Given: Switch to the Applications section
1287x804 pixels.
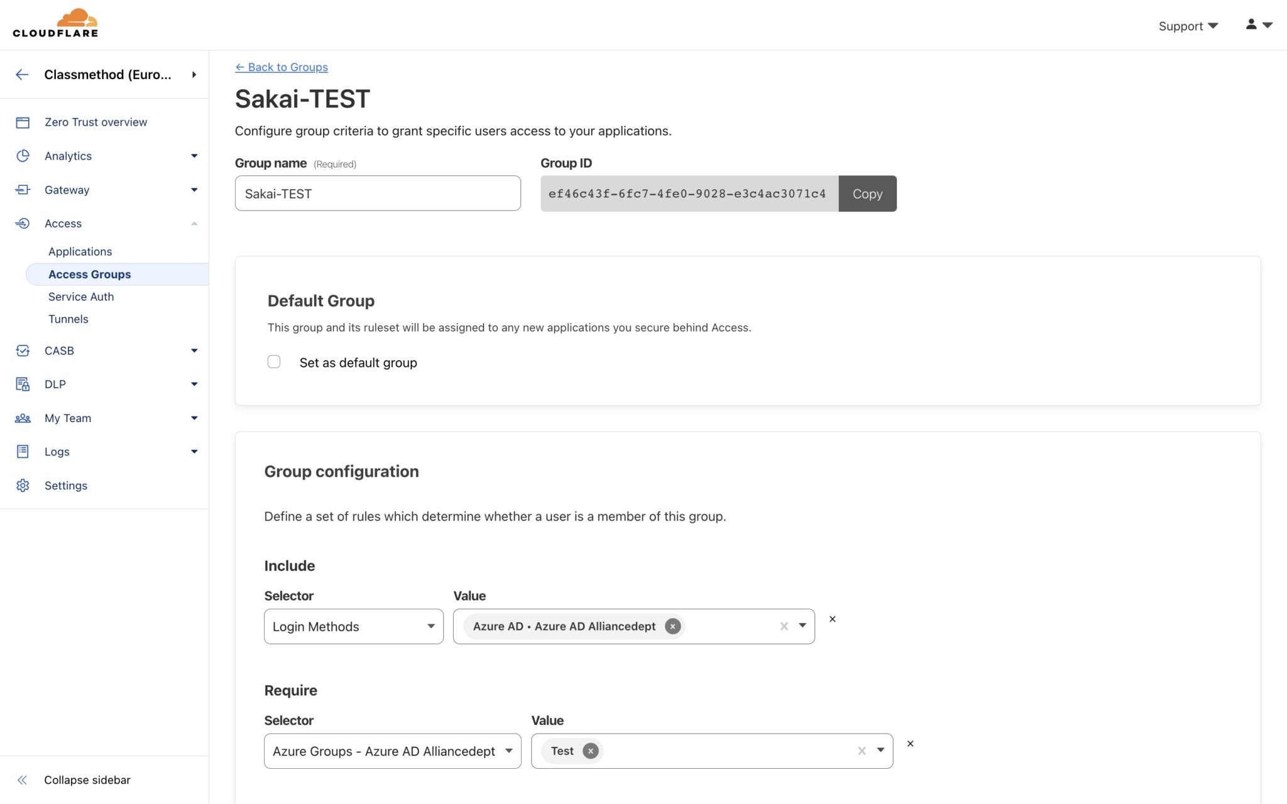Looking at the screenshot, I should click(80, 251).
